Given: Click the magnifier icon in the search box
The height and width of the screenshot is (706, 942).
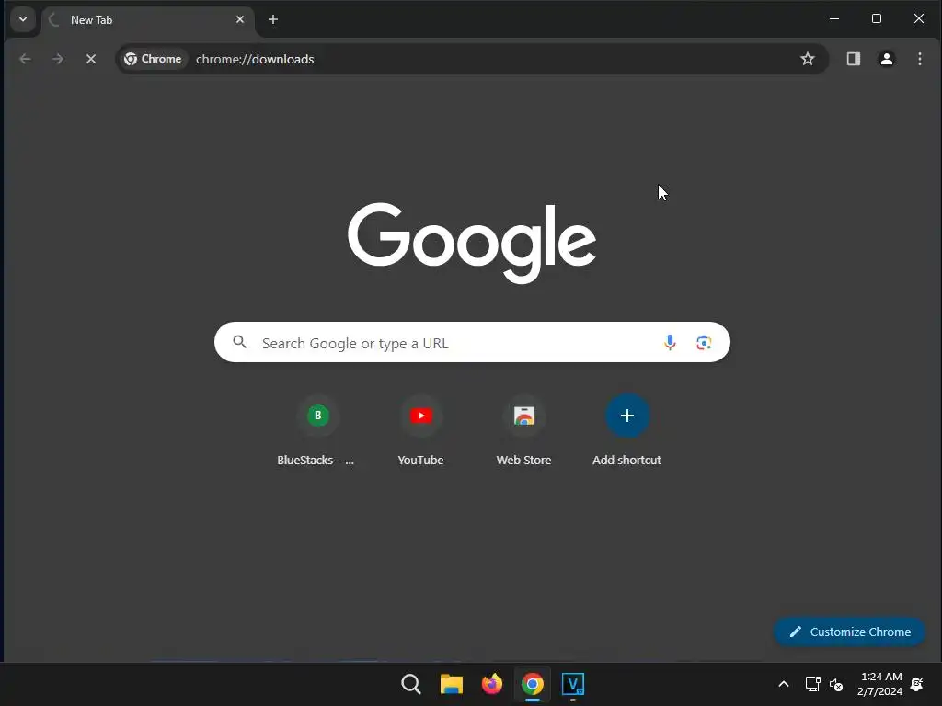Looking at the screenshot, I should pos(240,342).
